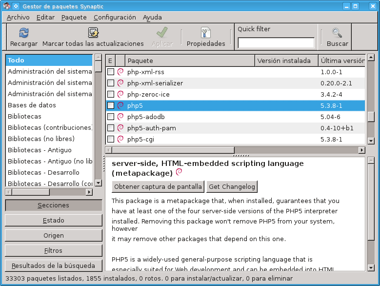Viewport: 380px width, 286px height.
Task: Click the Debian swirl icon for php-zeroc-ice
Action: [120, 94]
